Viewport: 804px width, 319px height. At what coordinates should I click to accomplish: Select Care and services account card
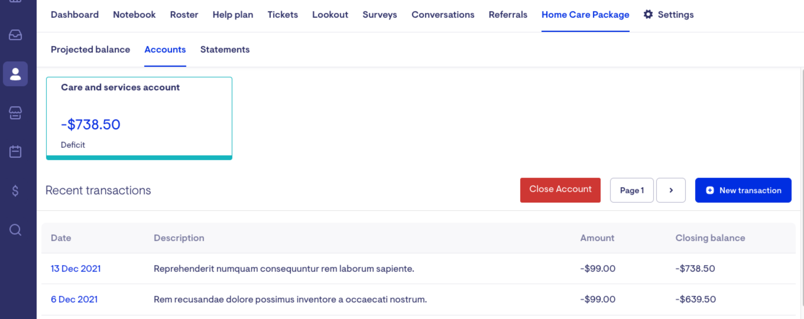[139, 118]
